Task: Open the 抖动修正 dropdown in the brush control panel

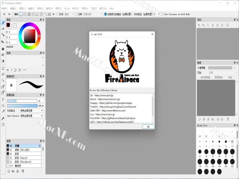Action: [x=32, y=111]
